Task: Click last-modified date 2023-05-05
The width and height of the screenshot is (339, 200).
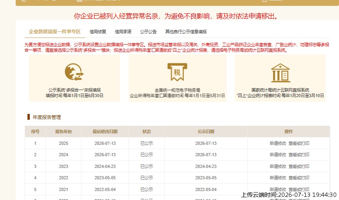Action: tap(105, 178)
